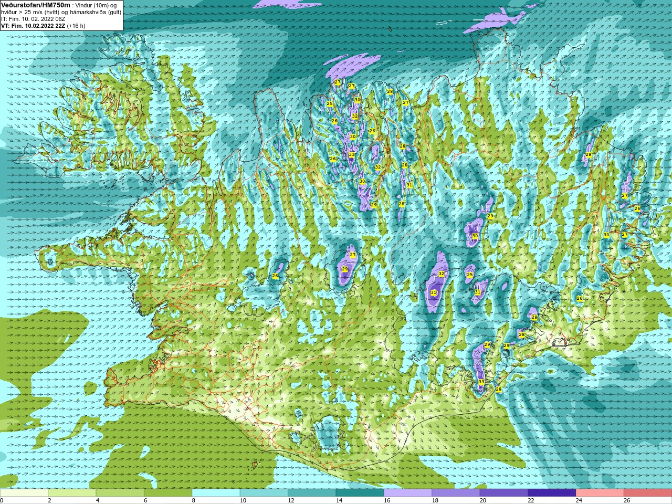Click the 'IT: Fim. 10. 02. 2022 06Z' line

click(x=33, y=18)
